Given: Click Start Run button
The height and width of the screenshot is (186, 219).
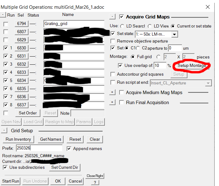Looking at the screenshot, I should [11, 181].
